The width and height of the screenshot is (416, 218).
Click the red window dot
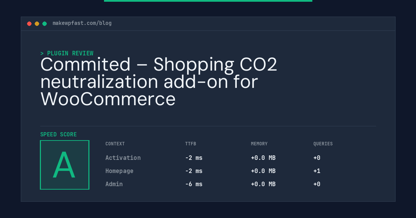click(29, 24)
